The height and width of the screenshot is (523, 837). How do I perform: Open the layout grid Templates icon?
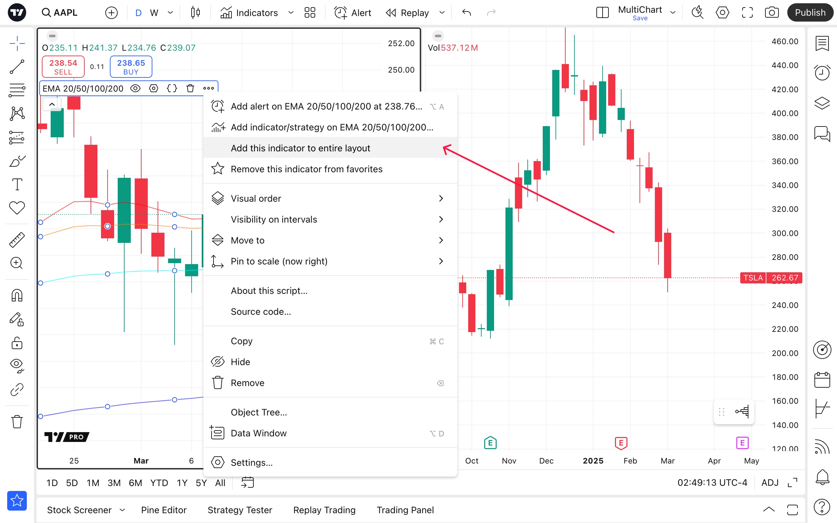[x=310, y=13]
